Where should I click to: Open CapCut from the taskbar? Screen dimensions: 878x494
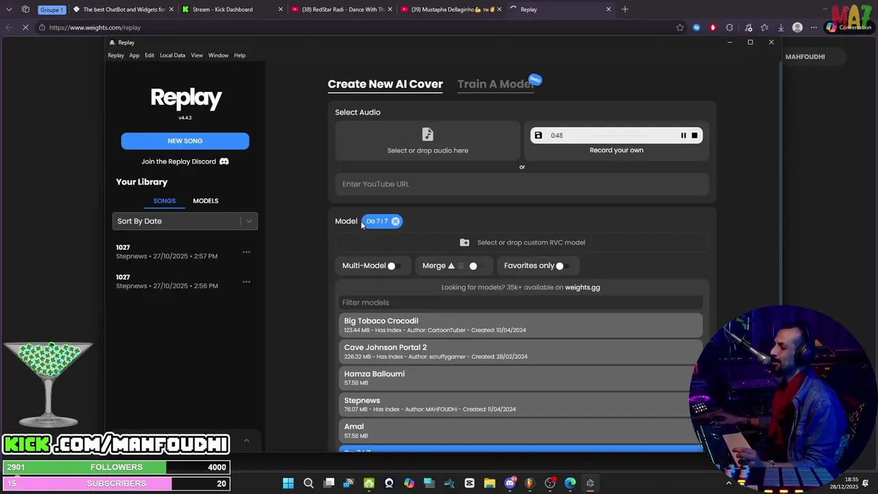469,483
